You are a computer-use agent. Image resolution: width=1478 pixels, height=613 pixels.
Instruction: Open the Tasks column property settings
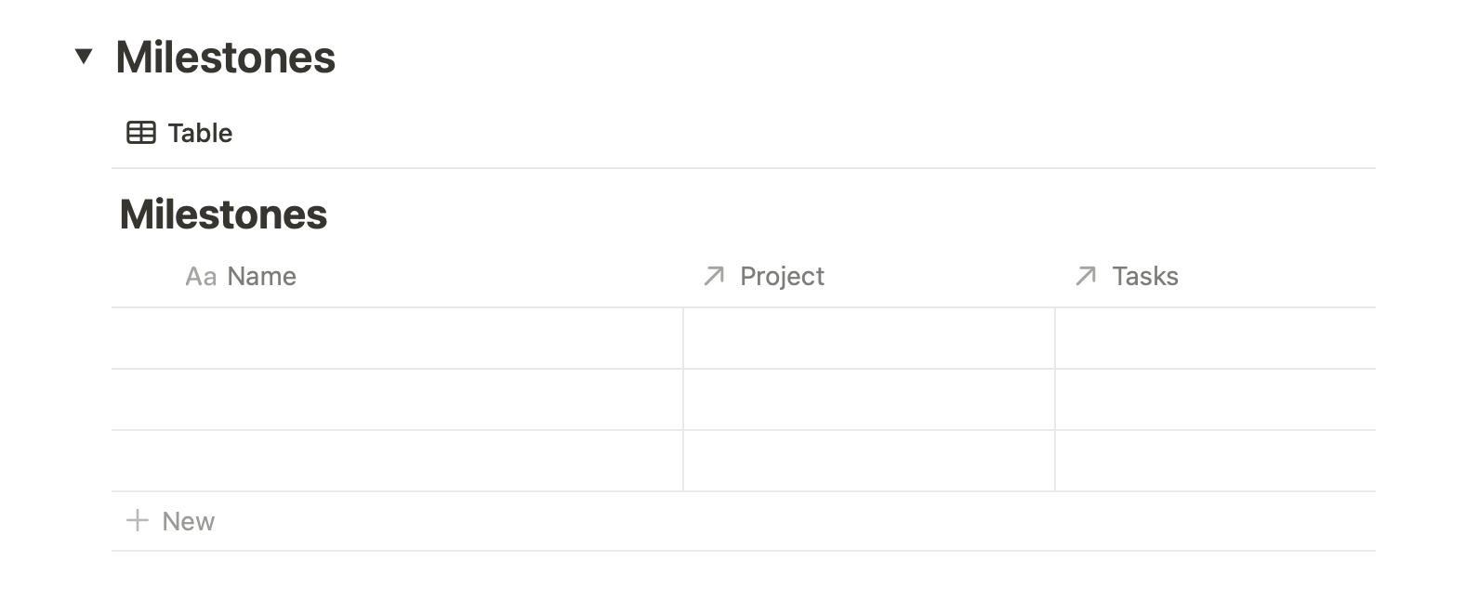[x=1144, y=276]
